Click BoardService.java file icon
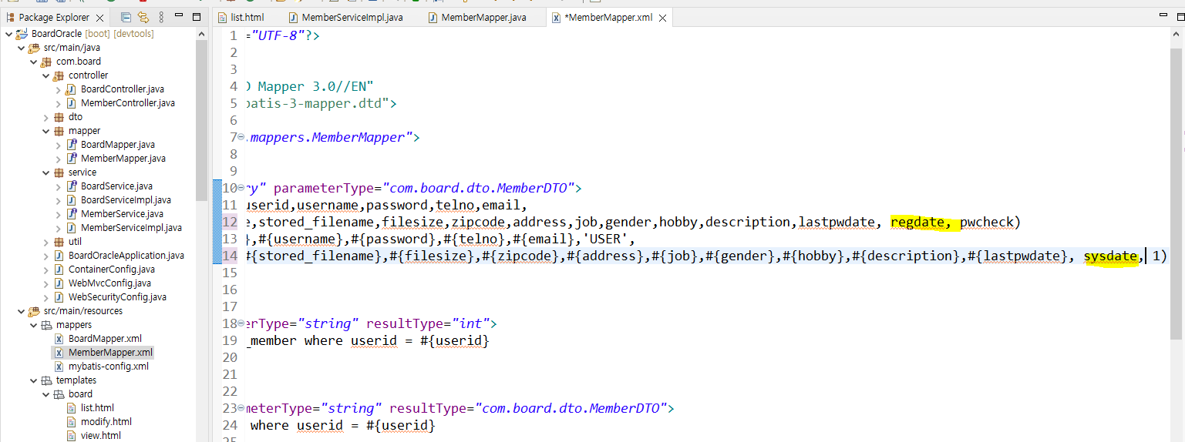Image resolution: width=1185 pixels, height=442 pixels. (72, 186)
